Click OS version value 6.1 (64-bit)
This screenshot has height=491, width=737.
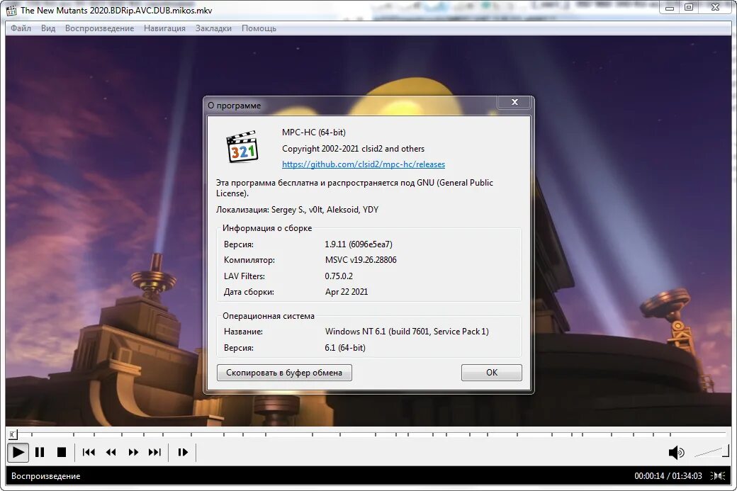pos(344,348)
